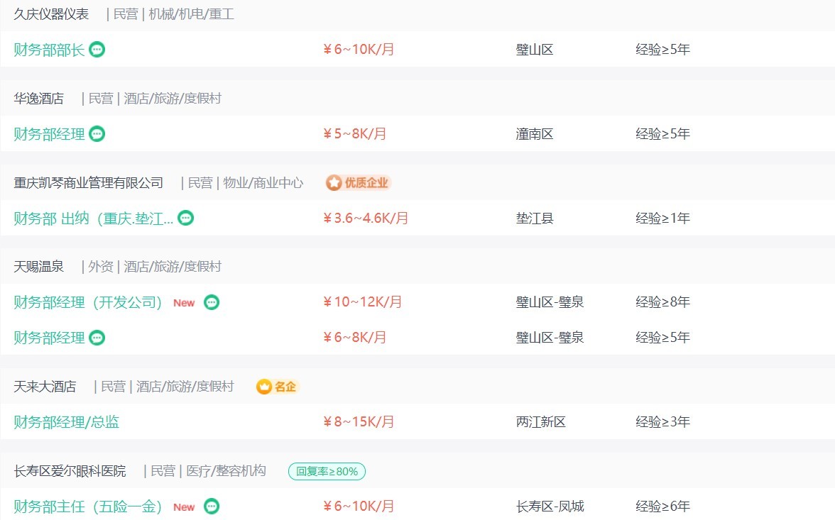Open chat icon for 财务部经理 (开发公司)

(x=212, y=302)
